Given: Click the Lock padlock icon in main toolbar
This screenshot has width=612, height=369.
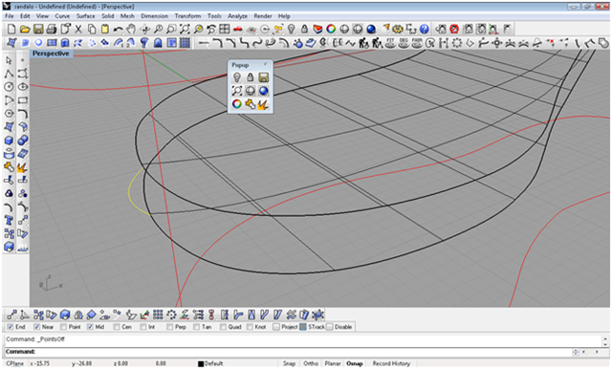Looking at the screenshot, I should tap(304, 30).
